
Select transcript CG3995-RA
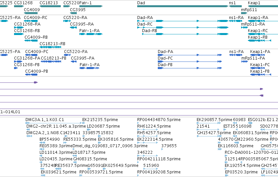pyautogui.click(x=74, y=27)
